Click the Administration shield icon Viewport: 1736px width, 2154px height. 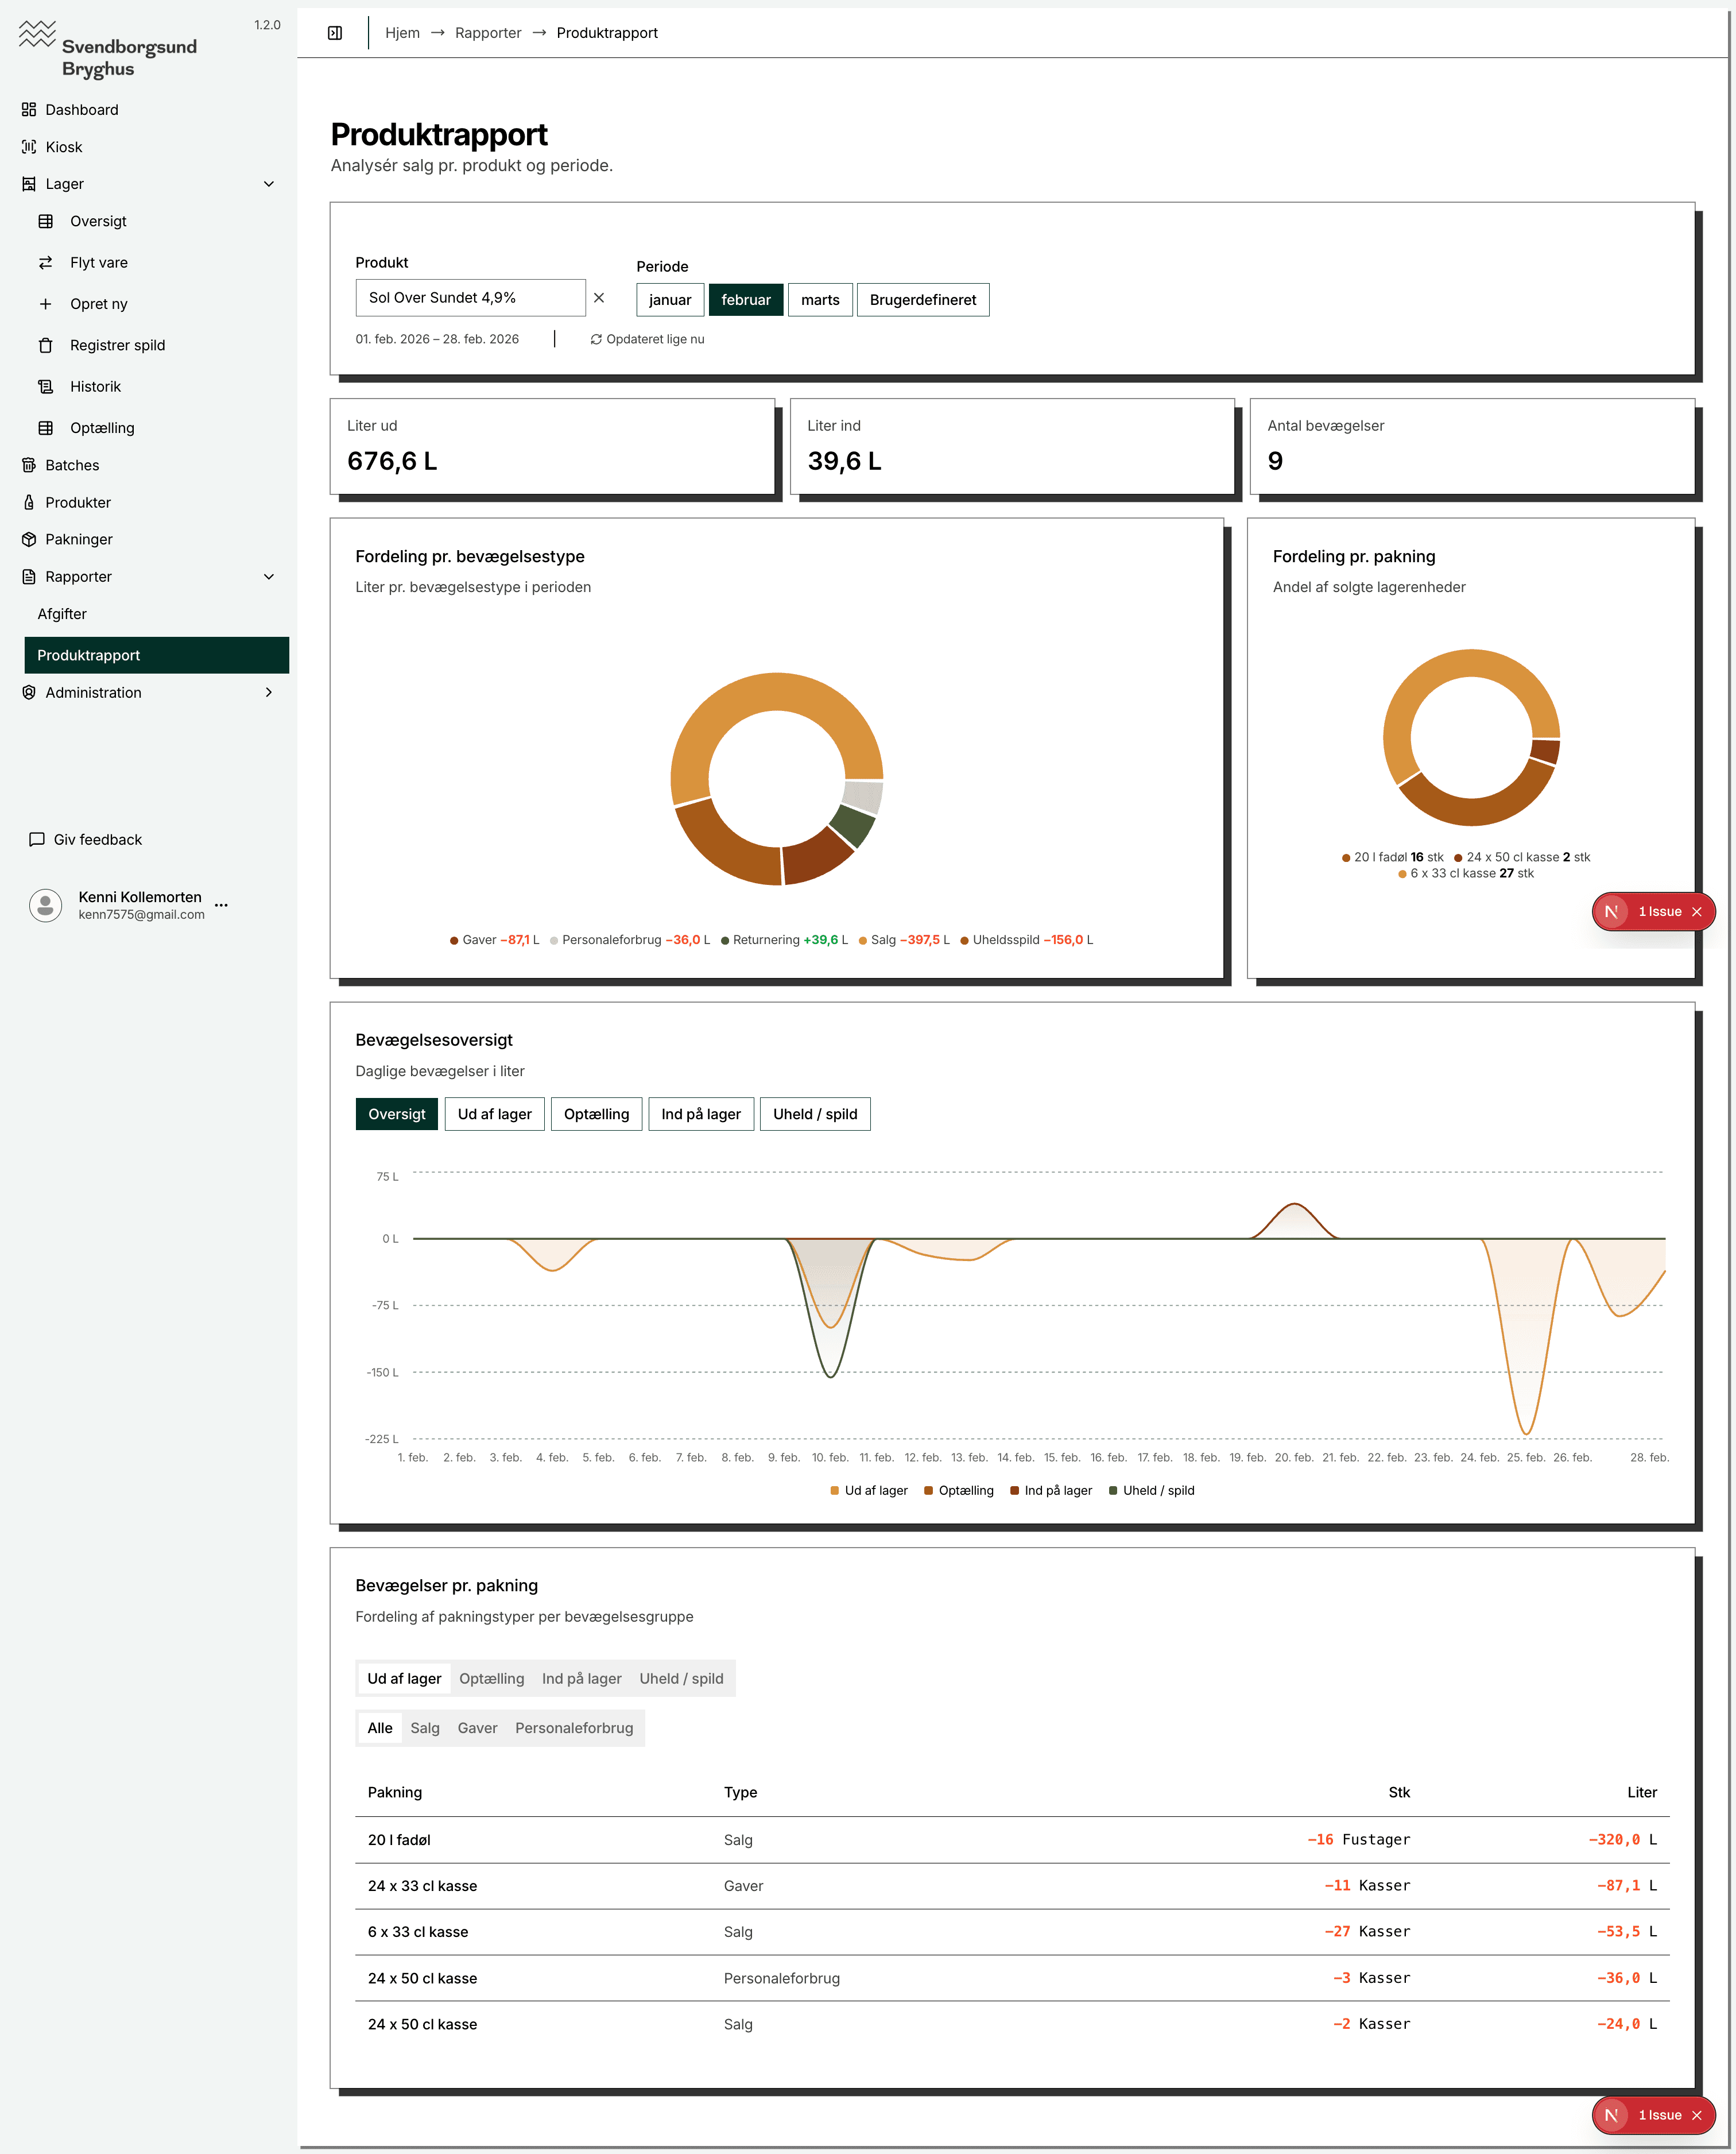(x=29, y=693)
